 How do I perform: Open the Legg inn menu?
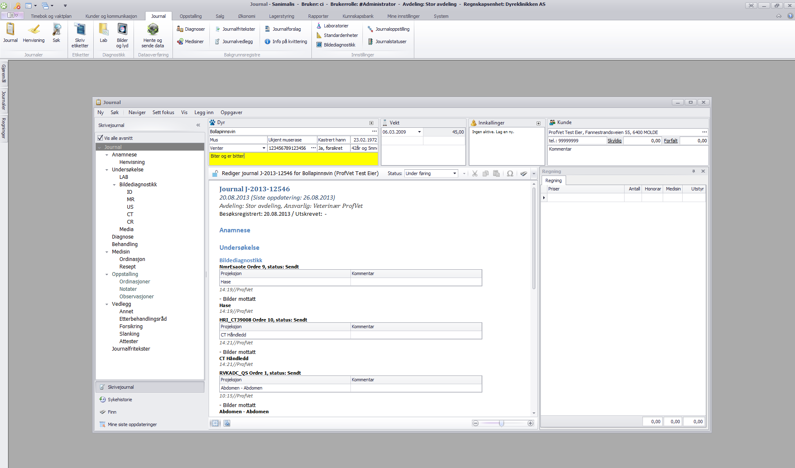[x=204, y=112]
